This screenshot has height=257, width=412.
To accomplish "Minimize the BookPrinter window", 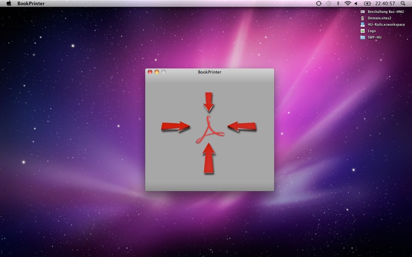I will 157,72.
